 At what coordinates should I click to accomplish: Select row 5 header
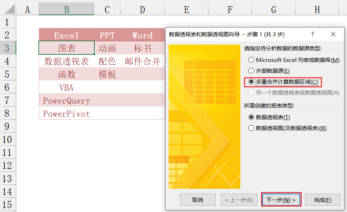[x=8, y=74]
